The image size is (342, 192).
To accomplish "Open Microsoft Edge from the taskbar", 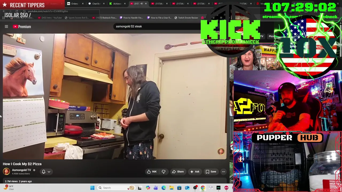I will click(164, 188).
